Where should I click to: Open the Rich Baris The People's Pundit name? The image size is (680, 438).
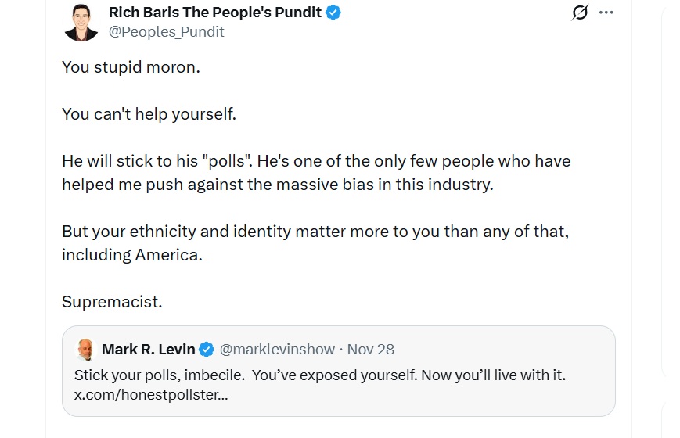coord(214,13)
